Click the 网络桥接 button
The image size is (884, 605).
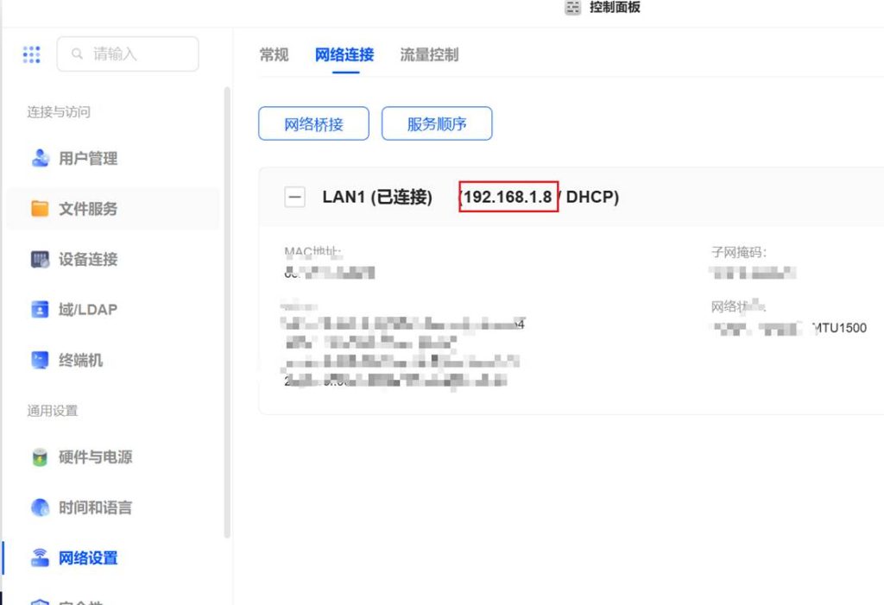click(x=313, y=123)
